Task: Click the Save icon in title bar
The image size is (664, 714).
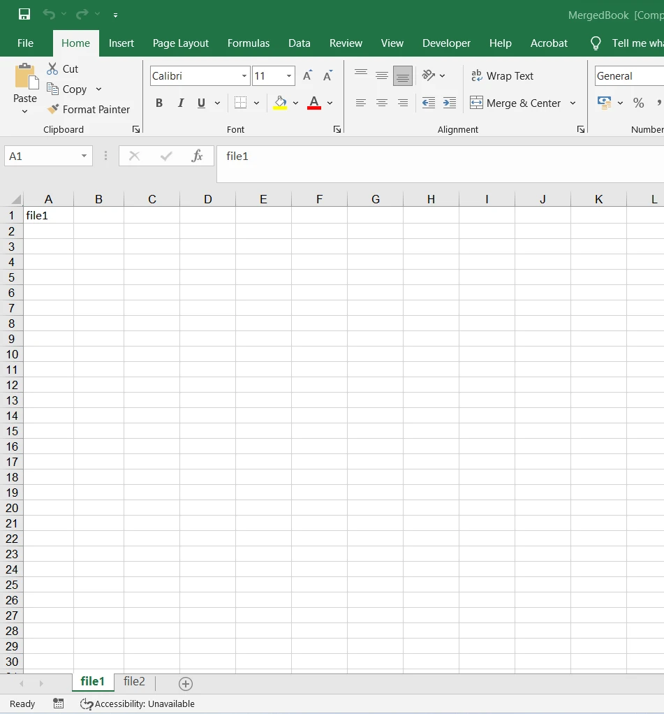Action: coord(24,15)
